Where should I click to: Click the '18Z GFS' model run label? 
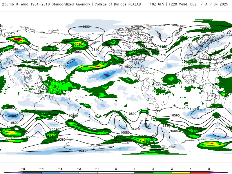pos(157,4)
